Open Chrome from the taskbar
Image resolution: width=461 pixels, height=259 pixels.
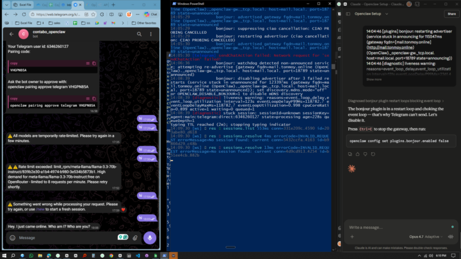click(x=111, y=256)
